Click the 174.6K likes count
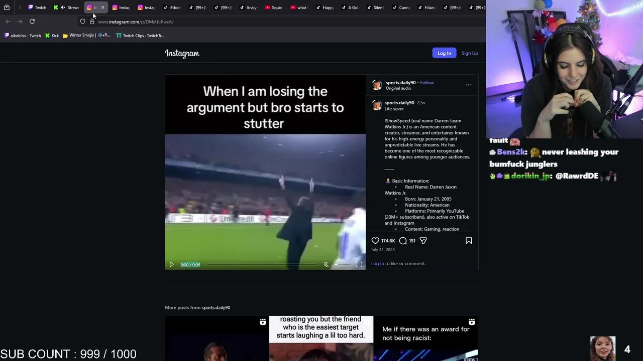This screenshot has height=361, width=643. click(388, 241)
